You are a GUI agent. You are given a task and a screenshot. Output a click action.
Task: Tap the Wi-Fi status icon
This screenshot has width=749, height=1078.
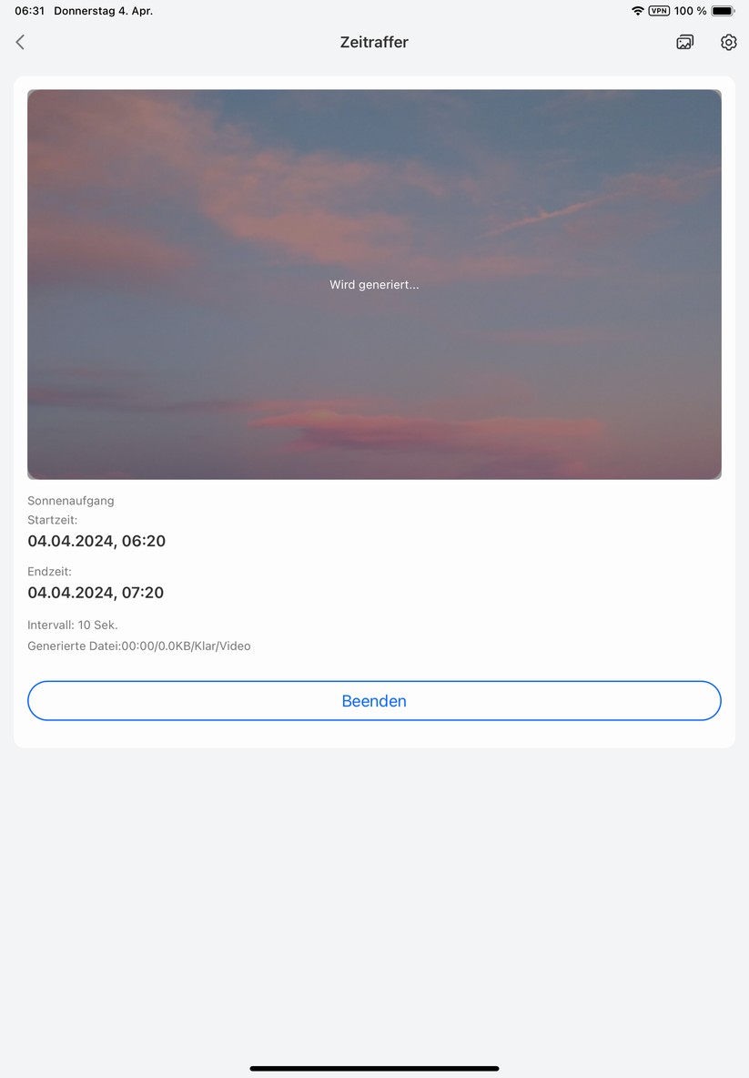coord(637,11)
